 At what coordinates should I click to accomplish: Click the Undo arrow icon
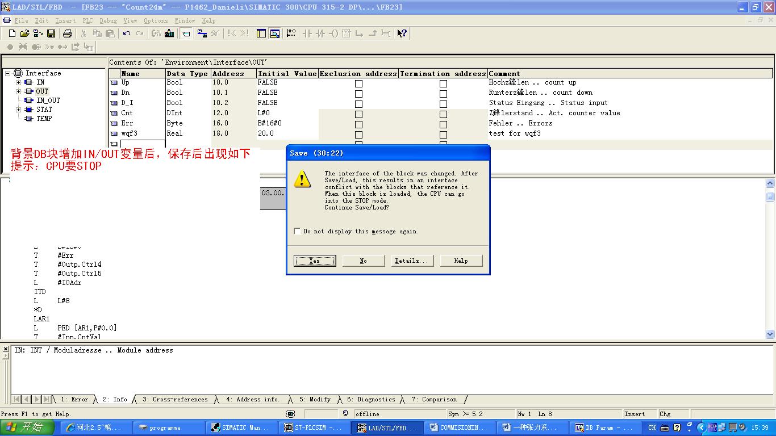(x=127, y=33)
